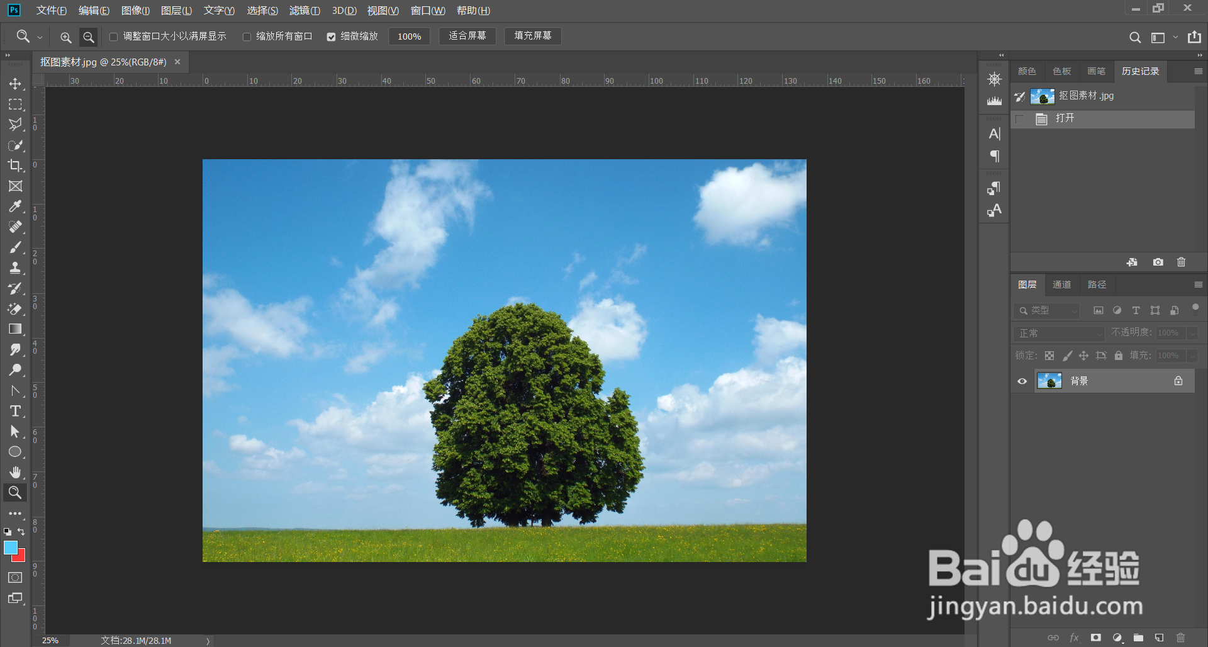Expand the status bar info arrow

[208, 641]
